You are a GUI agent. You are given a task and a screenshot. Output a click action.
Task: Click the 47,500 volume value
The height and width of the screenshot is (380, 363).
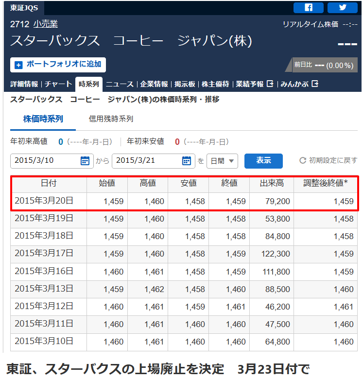[277, 324]
